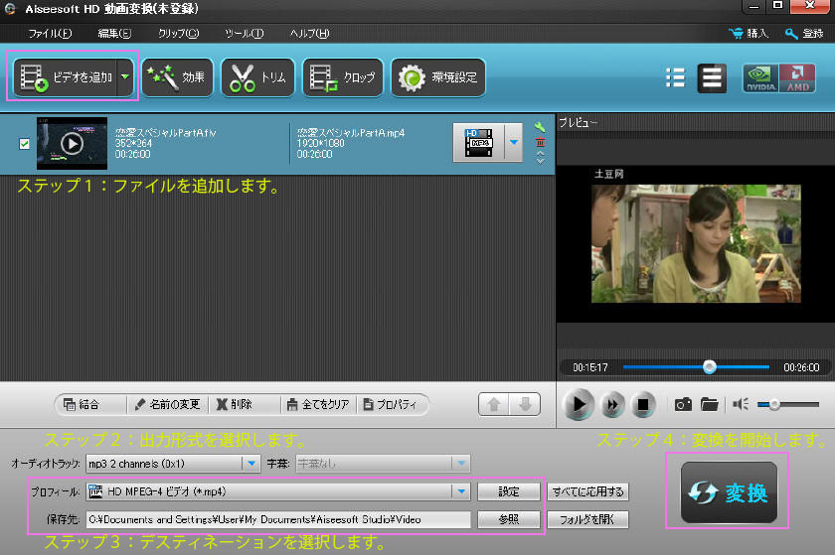Click the 設定 (Settings) button
This screenshot has width=835, height=555.
click(x=509, y=491)
